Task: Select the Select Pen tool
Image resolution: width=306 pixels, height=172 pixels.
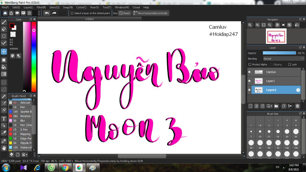Action: pyautogui.click(x=4, y=103)
